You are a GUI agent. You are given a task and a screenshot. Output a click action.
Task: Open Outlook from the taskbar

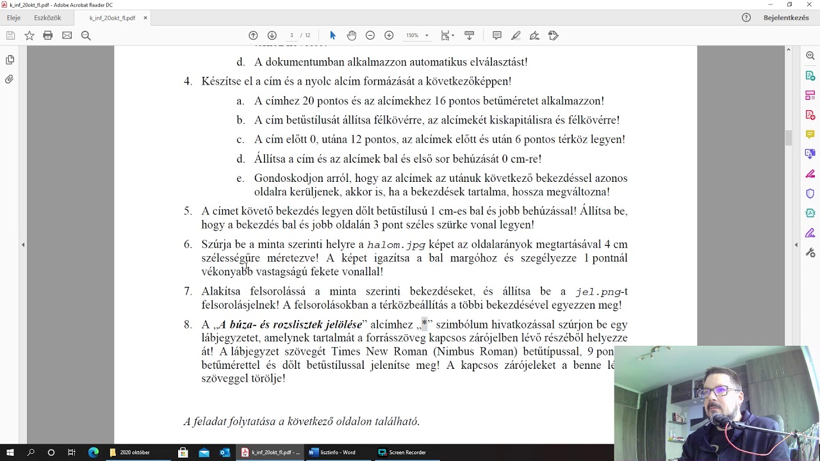[225, 452]
